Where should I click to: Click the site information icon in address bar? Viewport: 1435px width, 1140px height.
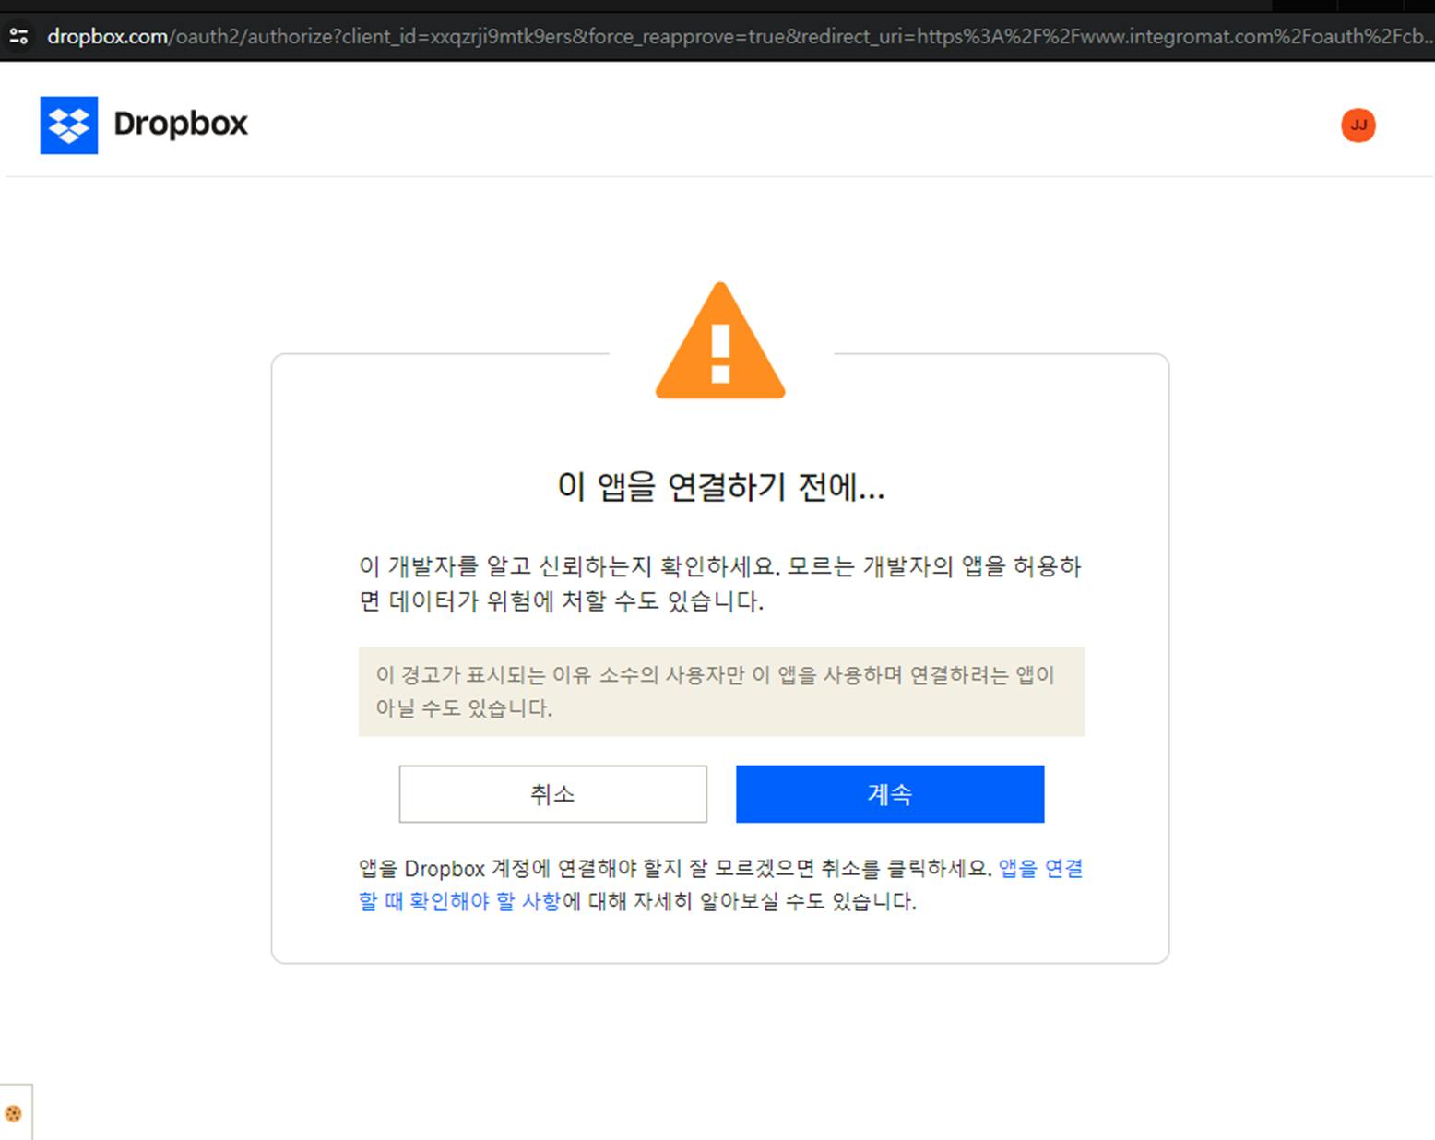tap(18, 36)
